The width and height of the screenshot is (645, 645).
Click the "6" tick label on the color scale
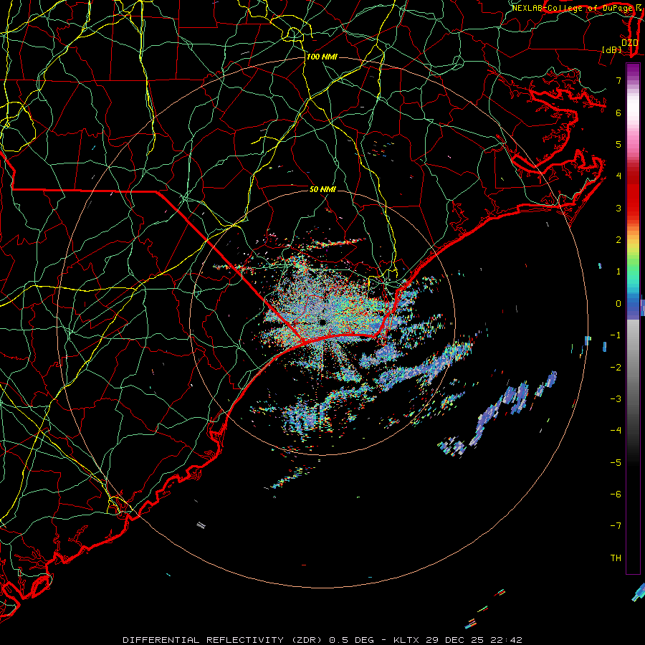pos(618,113)
